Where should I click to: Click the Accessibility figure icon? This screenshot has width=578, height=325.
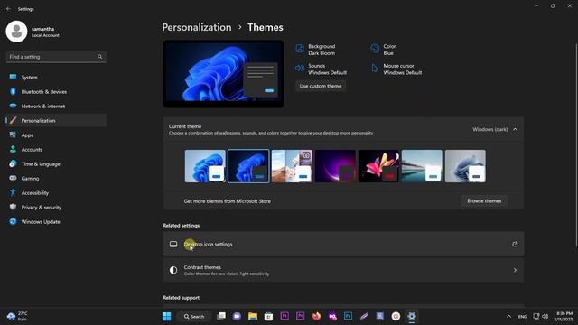tap(13, 192)
